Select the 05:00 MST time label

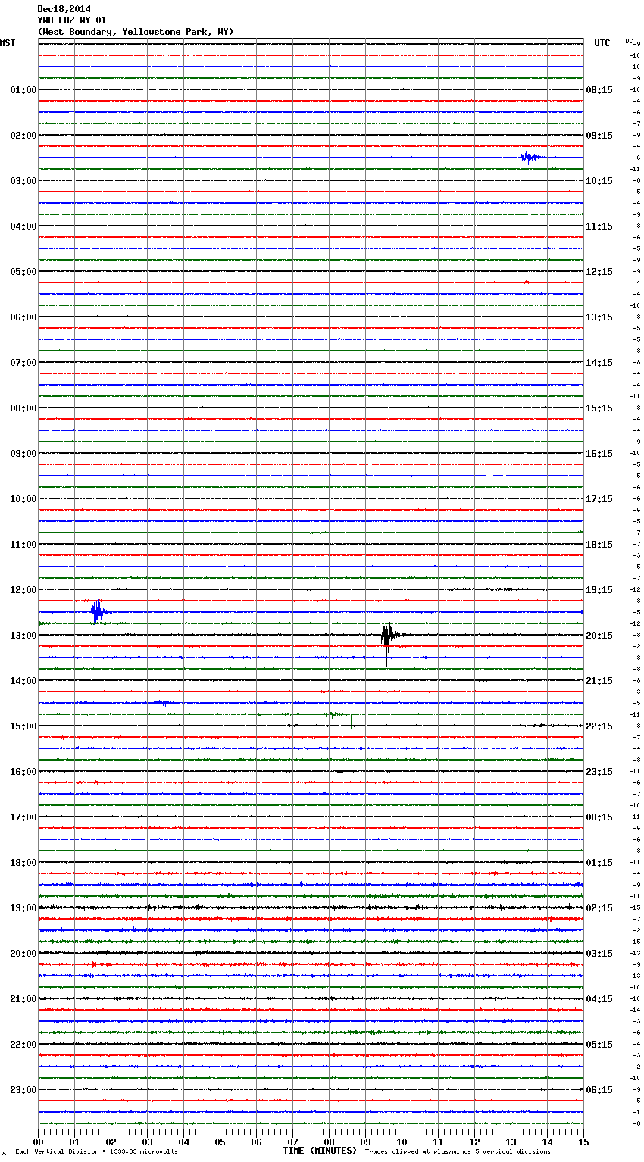pos(23,272)
